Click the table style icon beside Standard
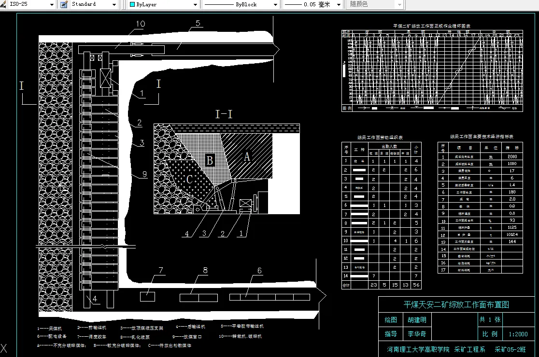This screenshot has height=357, width=539. point(64,4)
